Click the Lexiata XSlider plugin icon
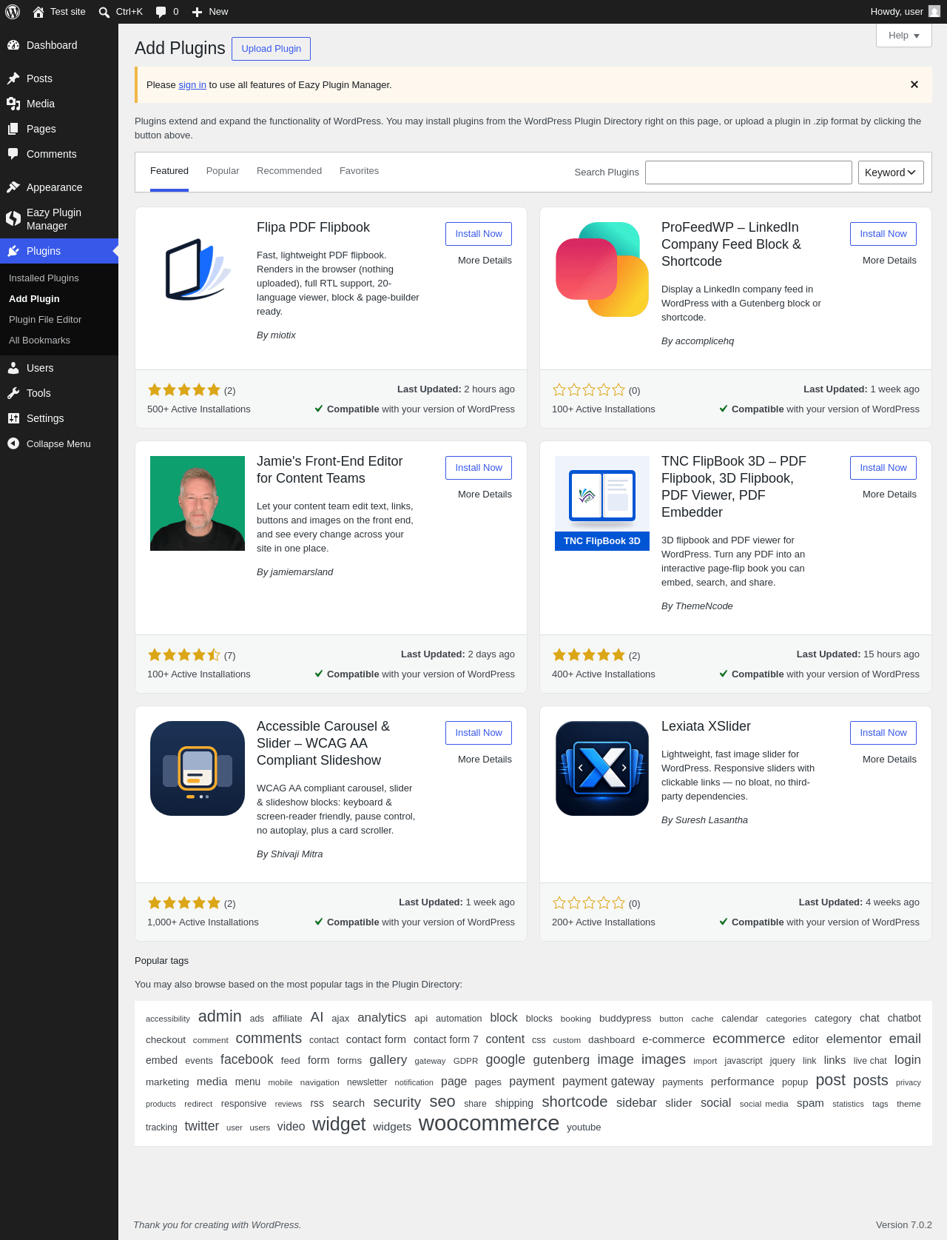Viewport: 947px width, 1240px height. (x=602, y=768)
